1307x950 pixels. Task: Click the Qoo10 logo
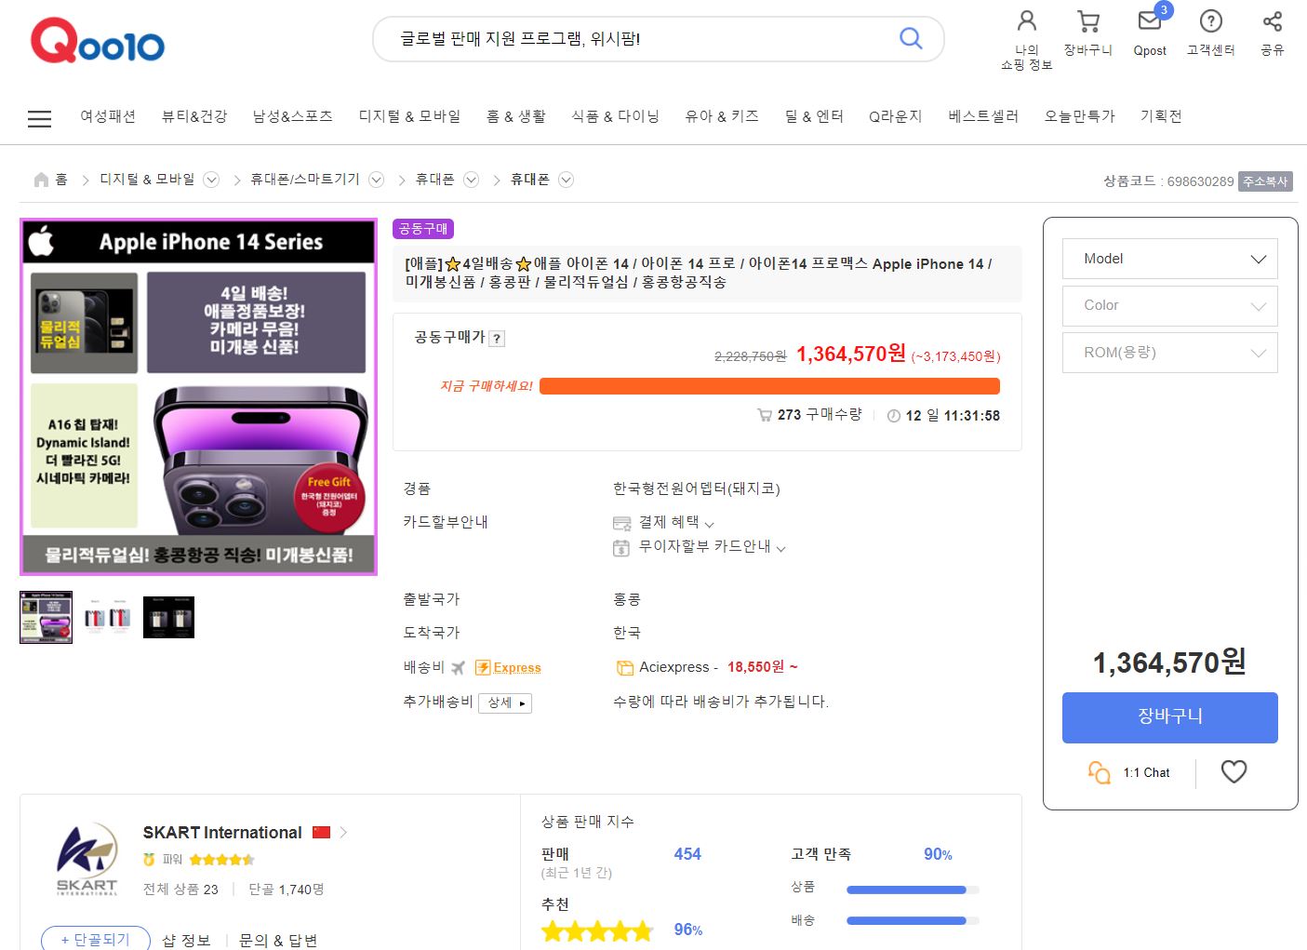click(x=98, y=41)
